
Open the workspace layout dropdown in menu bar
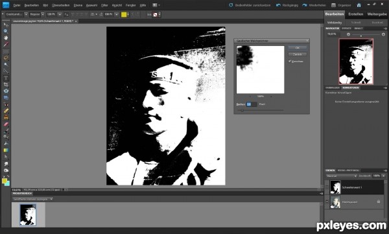pyautogui.click(x=156, y=5)
